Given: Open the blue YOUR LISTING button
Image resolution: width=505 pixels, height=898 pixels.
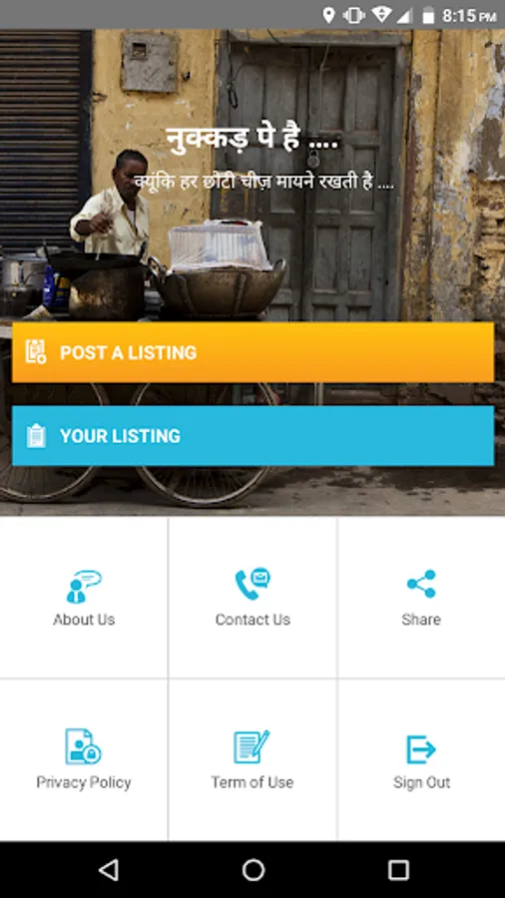Looking at the screenshot, I should coord(252,436).
